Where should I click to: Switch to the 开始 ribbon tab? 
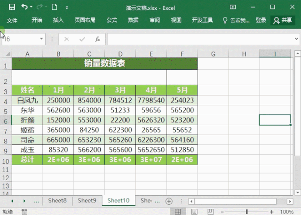click(x=37, y=20)
